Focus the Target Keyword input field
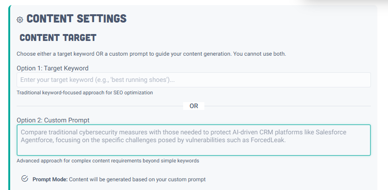The width and height of the screenshot is (388, 190). (193, 81)
